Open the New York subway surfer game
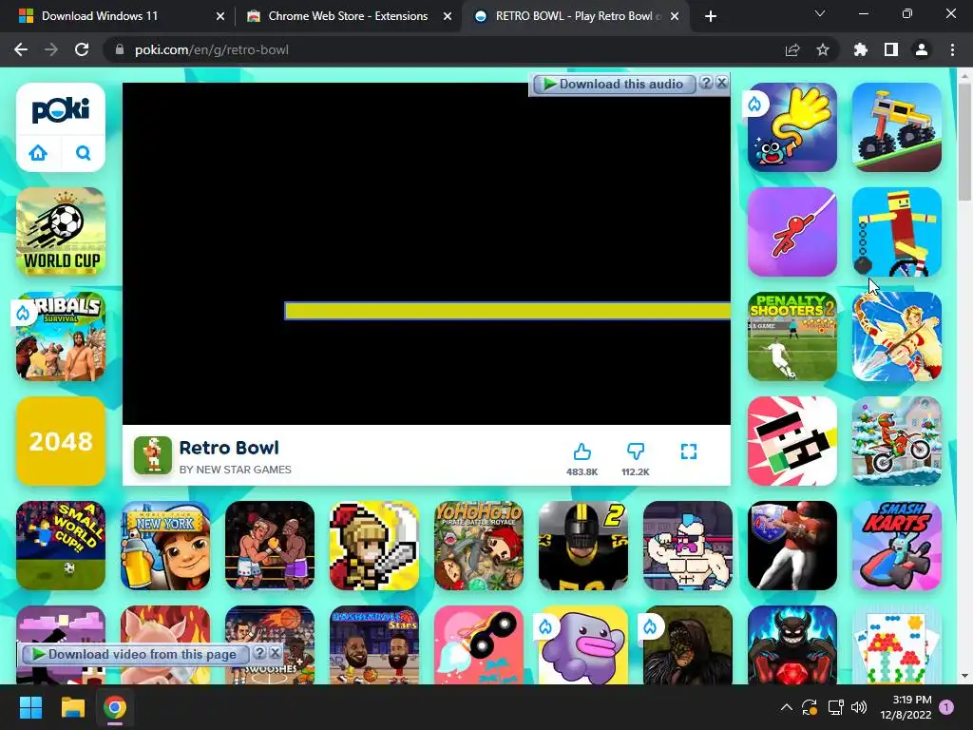973x730 pixels. pyautogui.click(x=165, y=546)
